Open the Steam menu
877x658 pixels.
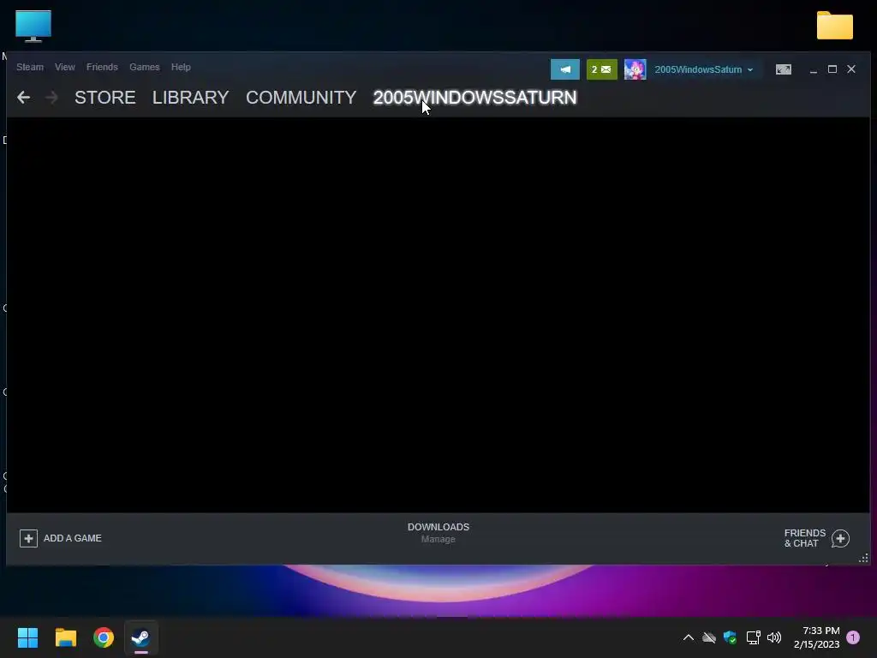click(30, 67)
